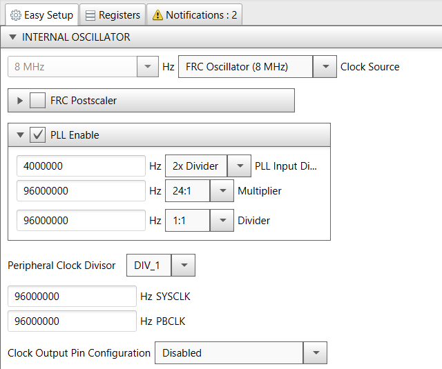Click the 4000000 Hz PLL input field
442x369 pixels.
click(81, 166)
